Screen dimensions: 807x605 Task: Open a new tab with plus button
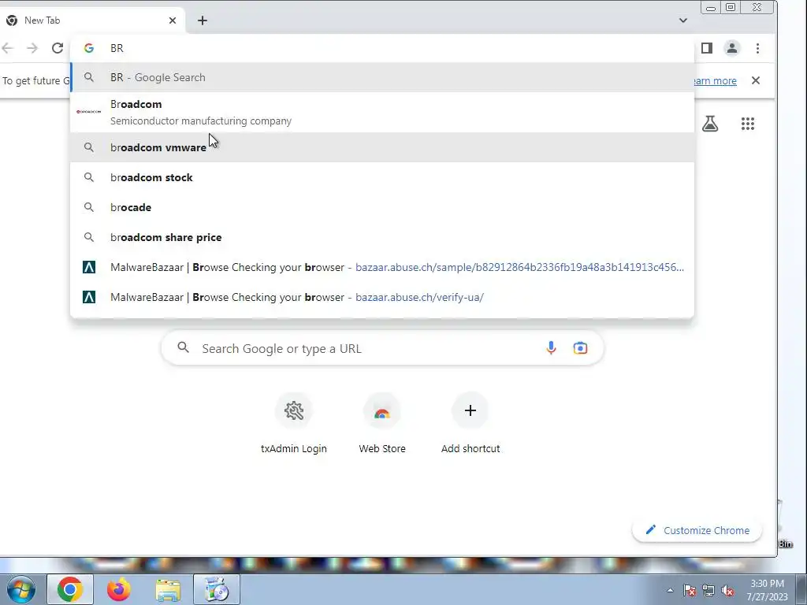(203, 20)
